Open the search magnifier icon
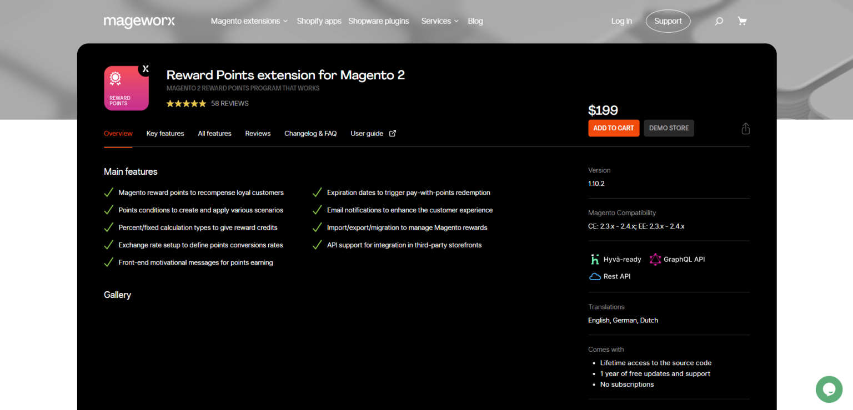 (x=719, y=21)
